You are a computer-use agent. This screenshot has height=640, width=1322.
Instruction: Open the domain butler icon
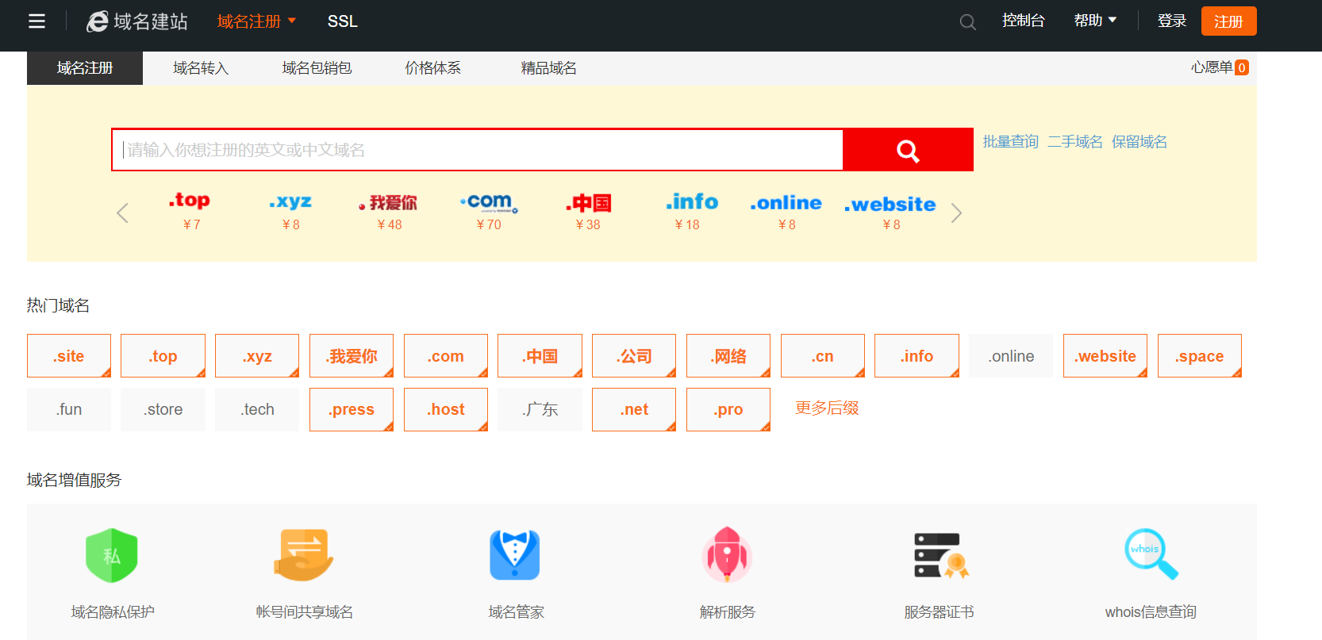coord(515,555)
